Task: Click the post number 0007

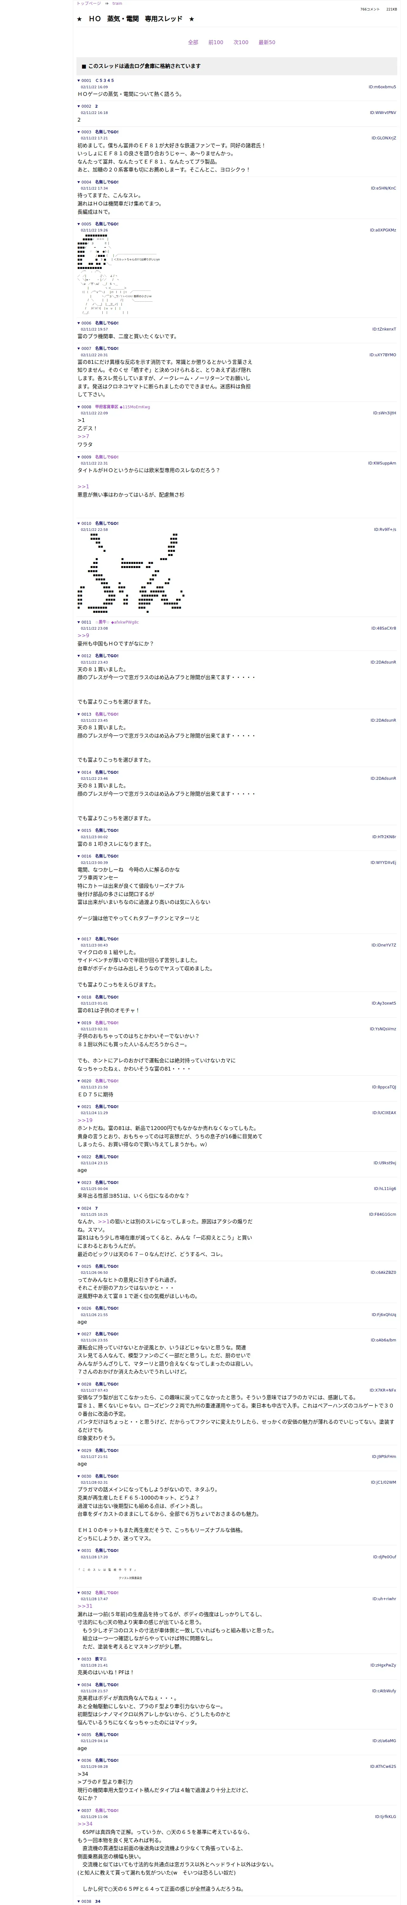Action: click(87, 348)
